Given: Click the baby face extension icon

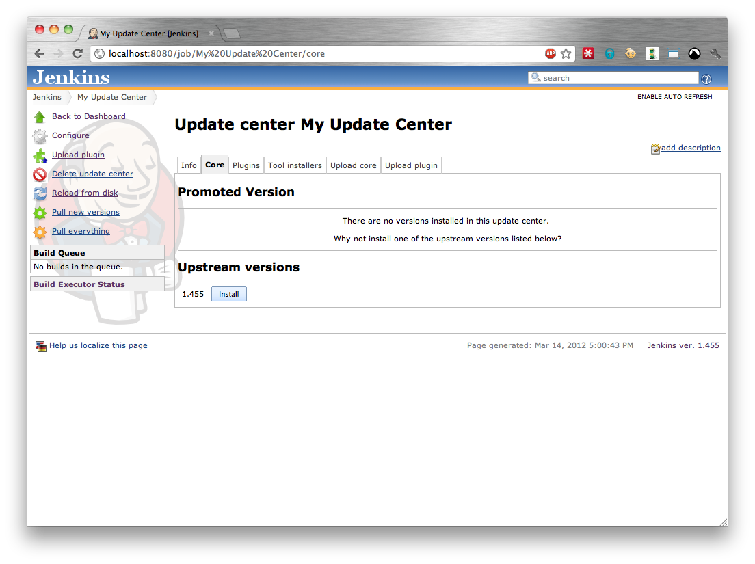Looking at the screenshot, I should [631, 53].
